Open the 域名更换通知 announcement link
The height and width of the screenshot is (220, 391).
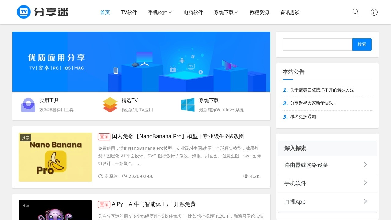click(303, 116)
